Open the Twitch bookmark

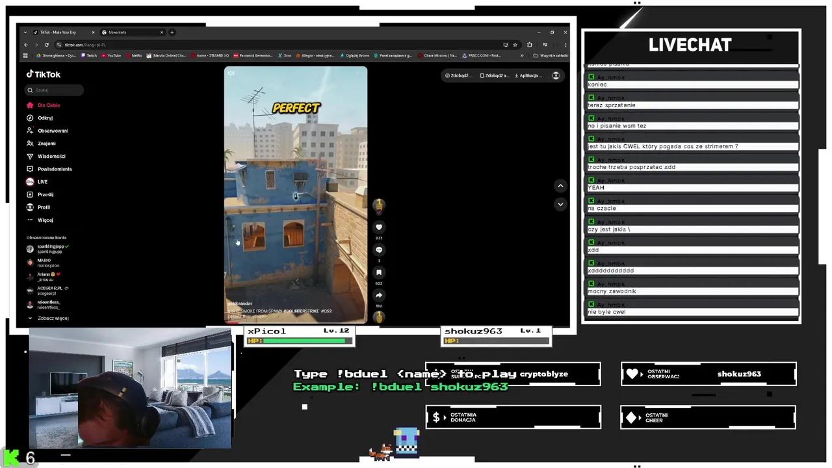coord(89,56)
